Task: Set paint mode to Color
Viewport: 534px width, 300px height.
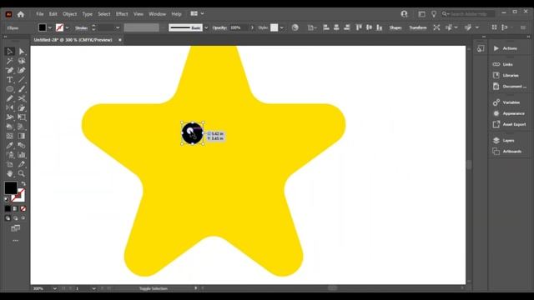Action: [x=8, y=208]
